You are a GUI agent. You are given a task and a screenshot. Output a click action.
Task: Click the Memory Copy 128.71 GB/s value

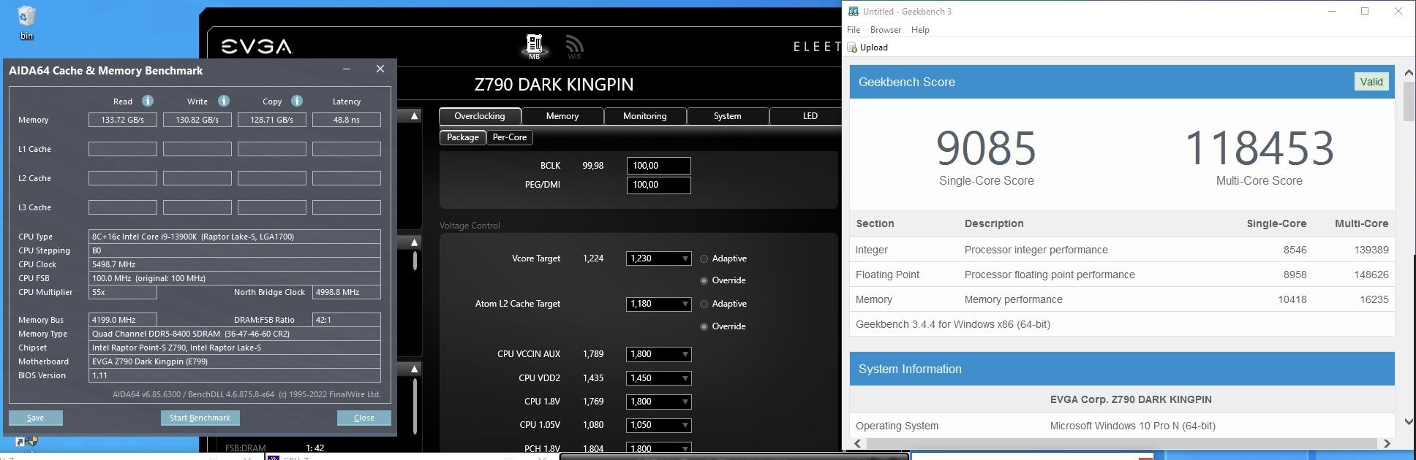[272, 120]
